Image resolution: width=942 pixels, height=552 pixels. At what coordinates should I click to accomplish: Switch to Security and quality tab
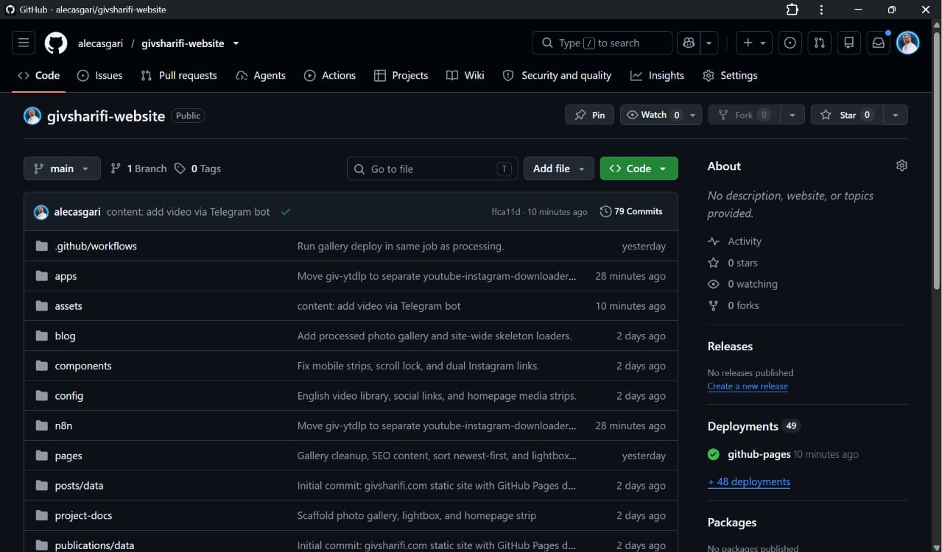[x=557, y=75]
